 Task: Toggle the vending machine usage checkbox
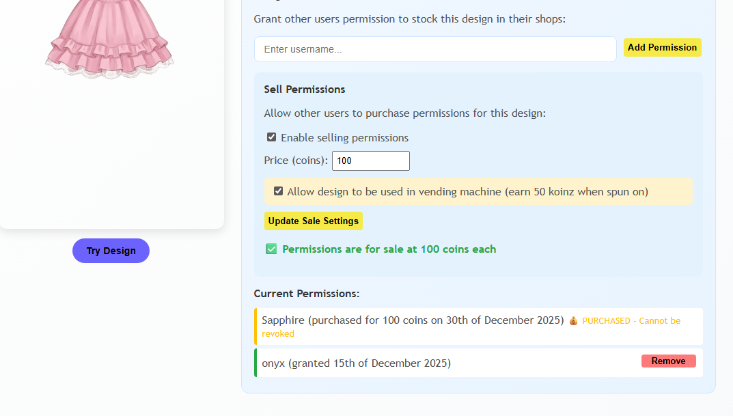click(278, 191)
